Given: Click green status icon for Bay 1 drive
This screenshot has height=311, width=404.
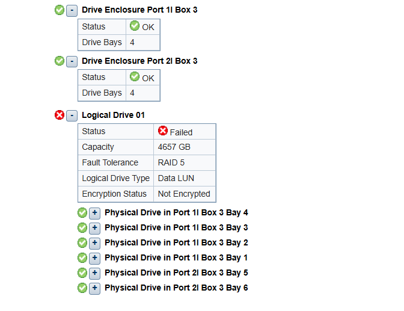Looking at the screenshot, I should click(x=82, y=257).
